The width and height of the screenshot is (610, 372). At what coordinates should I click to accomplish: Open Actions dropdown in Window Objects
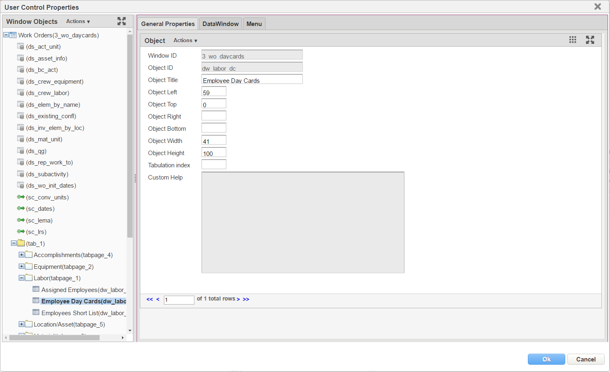pyautogui.click(x=78, y=22)
